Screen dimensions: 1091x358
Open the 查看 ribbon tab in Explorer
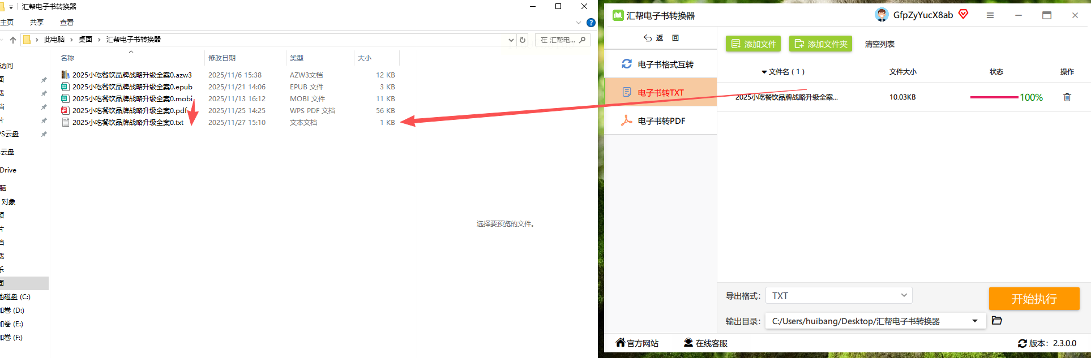(x=67, y=23)
